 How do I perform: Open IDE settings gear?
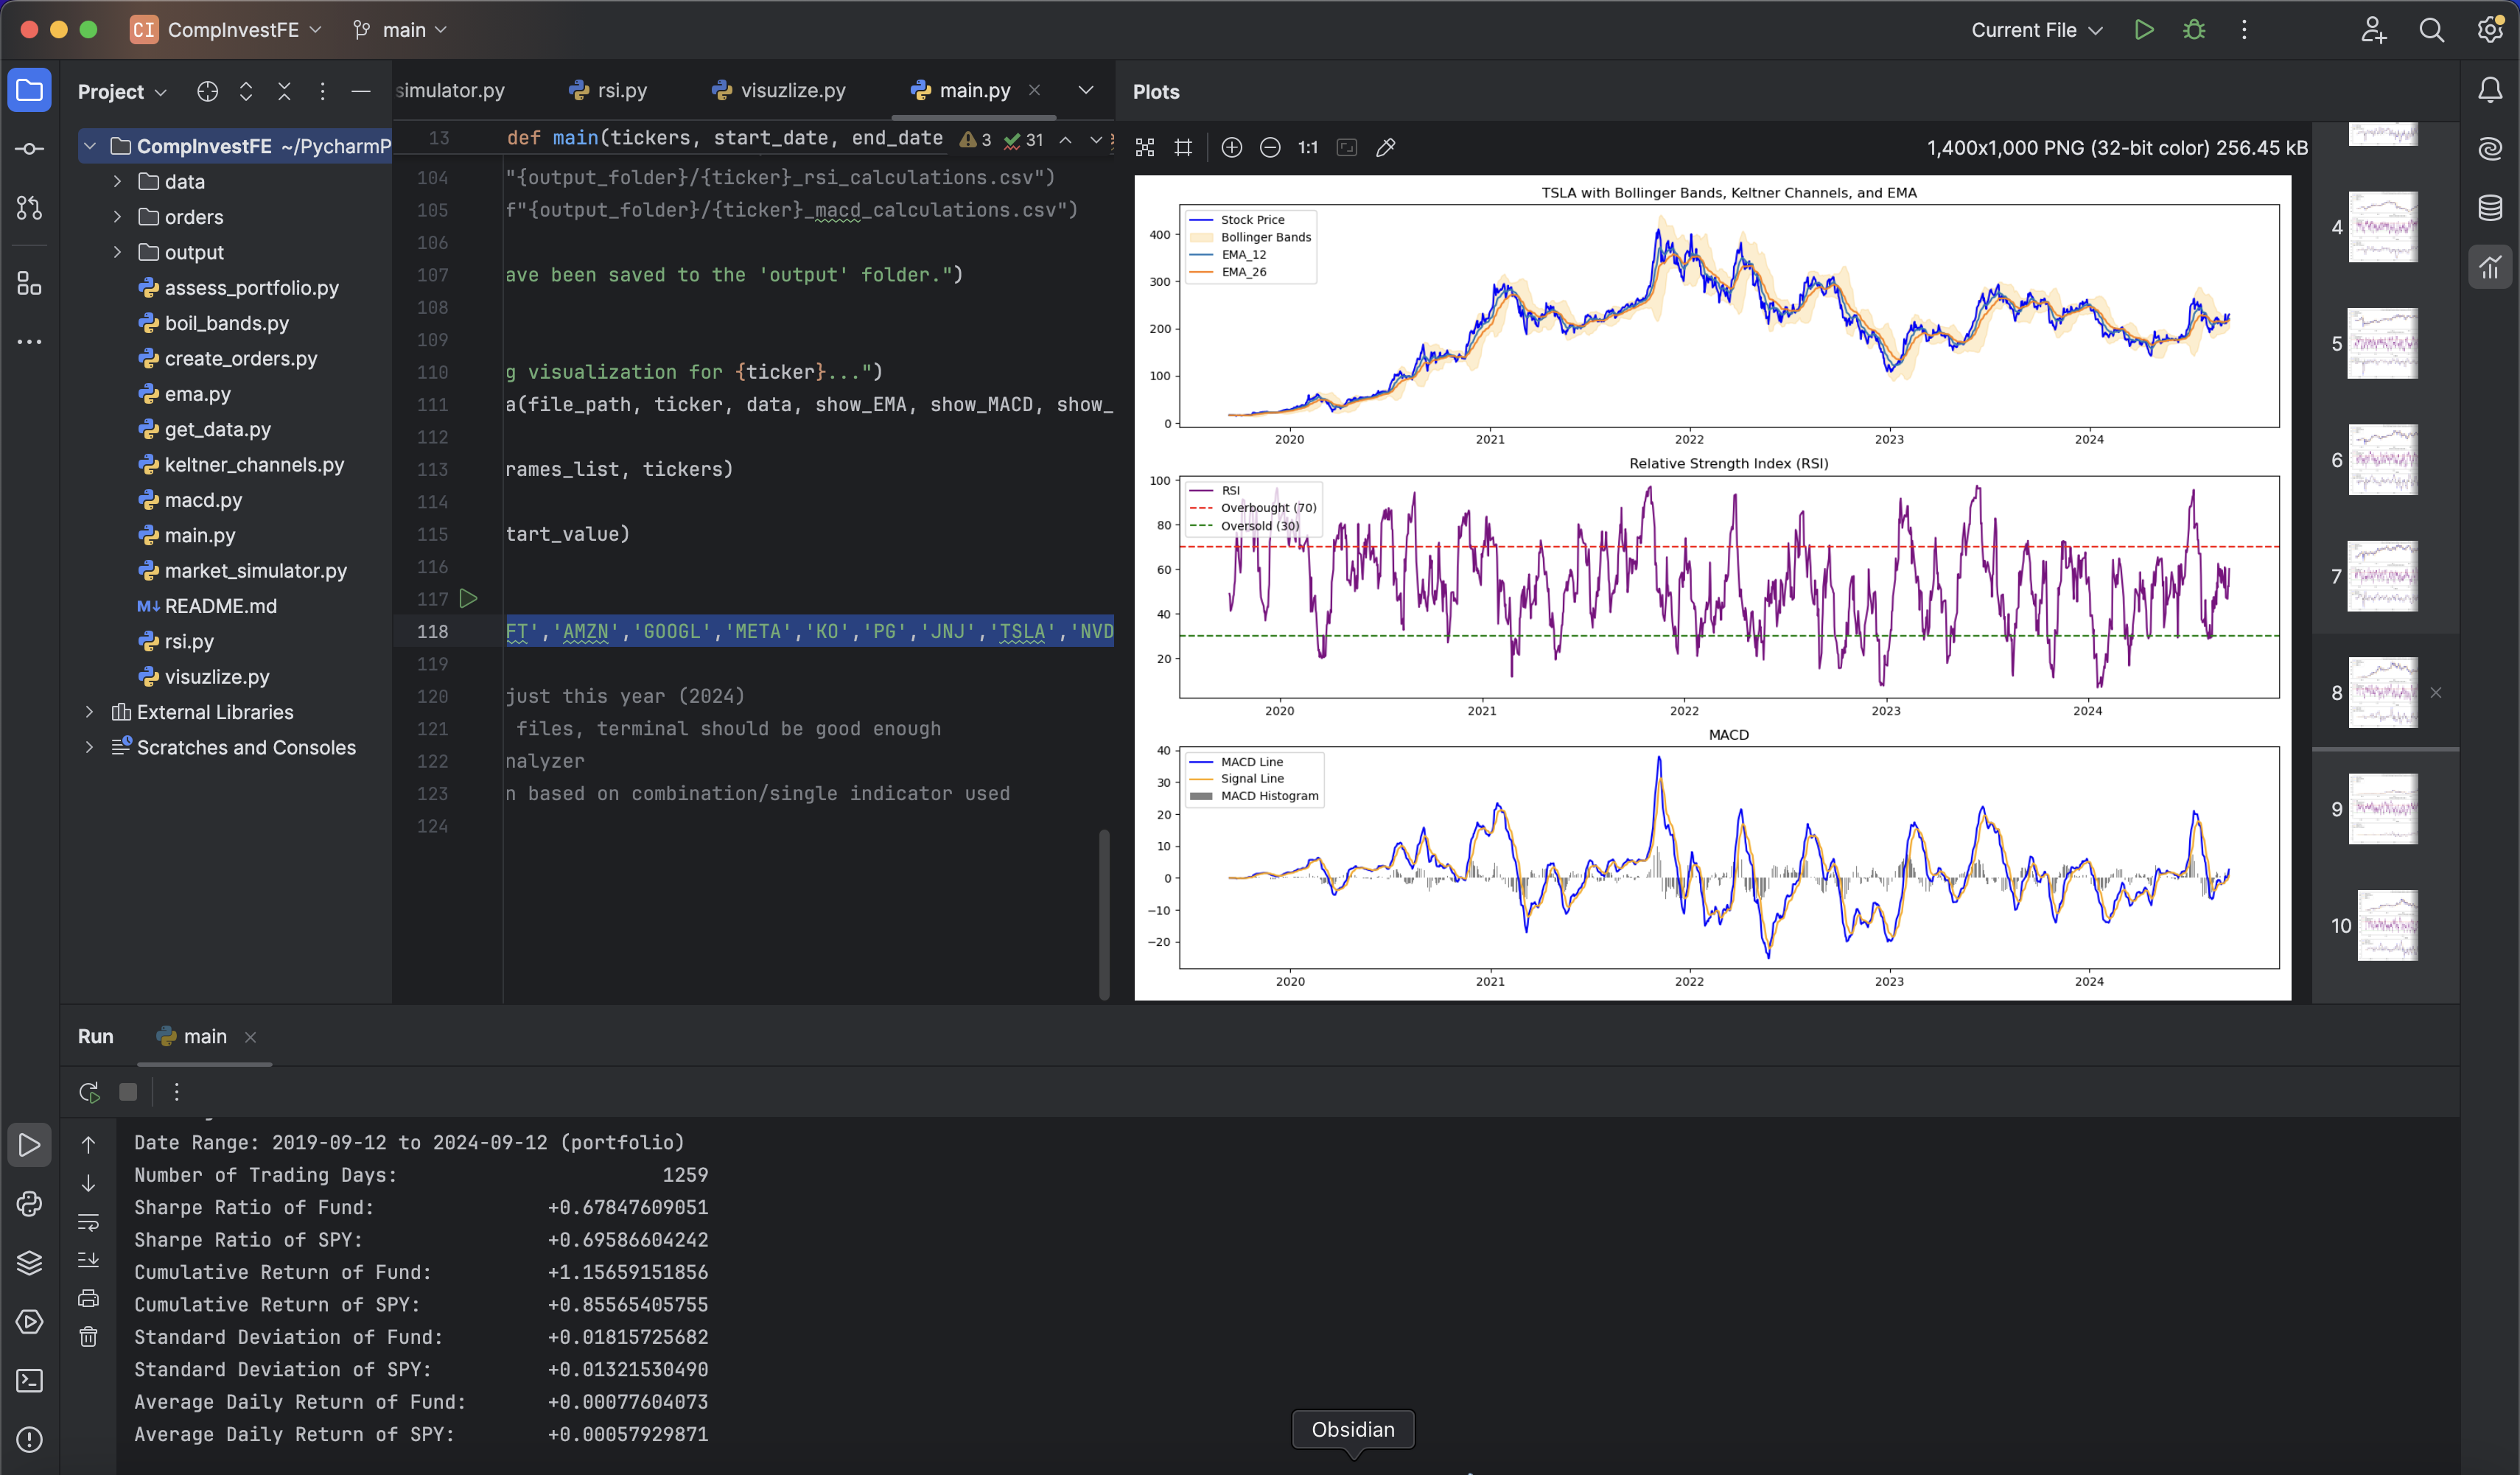pos(2490,30)
